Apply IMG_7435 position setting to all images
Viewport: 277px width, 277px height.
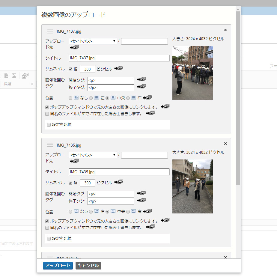pyautogui.click(x=147, y=211)
